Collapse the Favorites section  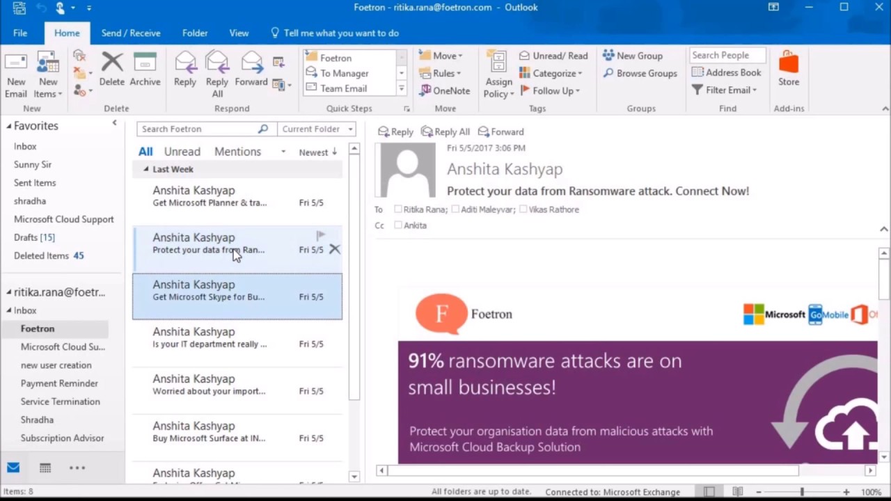(x=9, y=126)
